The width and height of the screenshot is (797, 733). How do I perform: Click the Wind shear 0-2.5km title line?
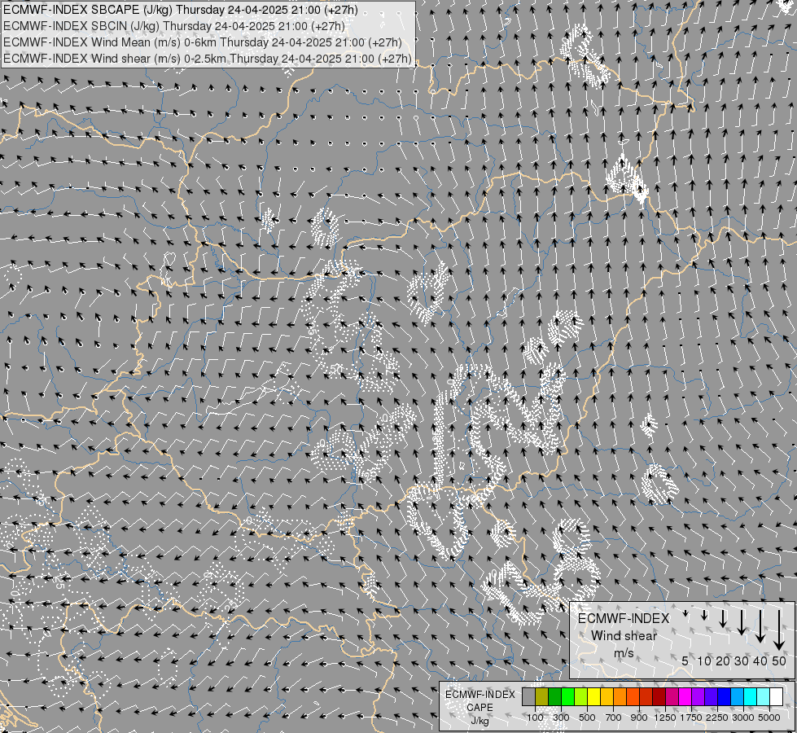(208, 59)
